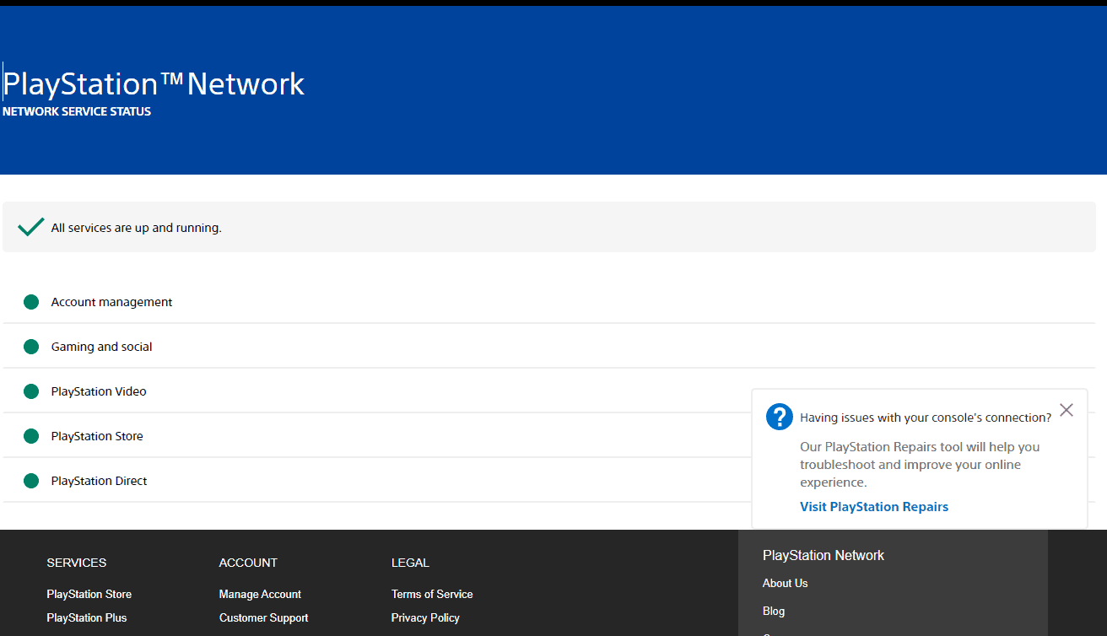The image size is (1107, 636).
Task: Click the green status dot beside Account management
Action: coord(31,302)
